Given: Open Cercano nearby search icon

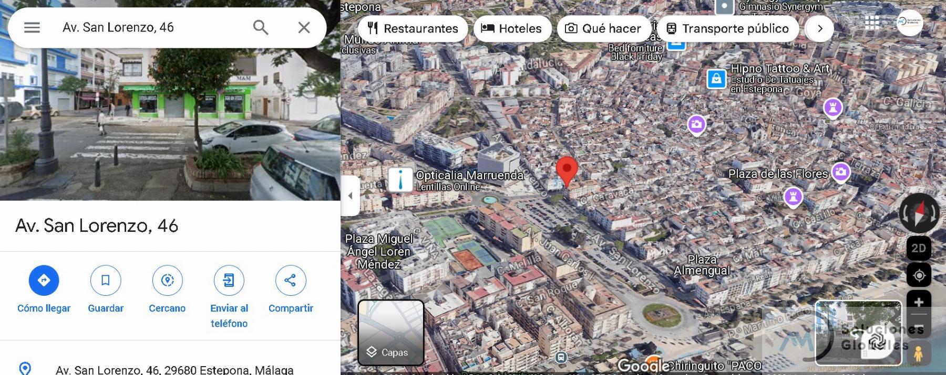Looking at the screenshot, I should coord(167,281).
